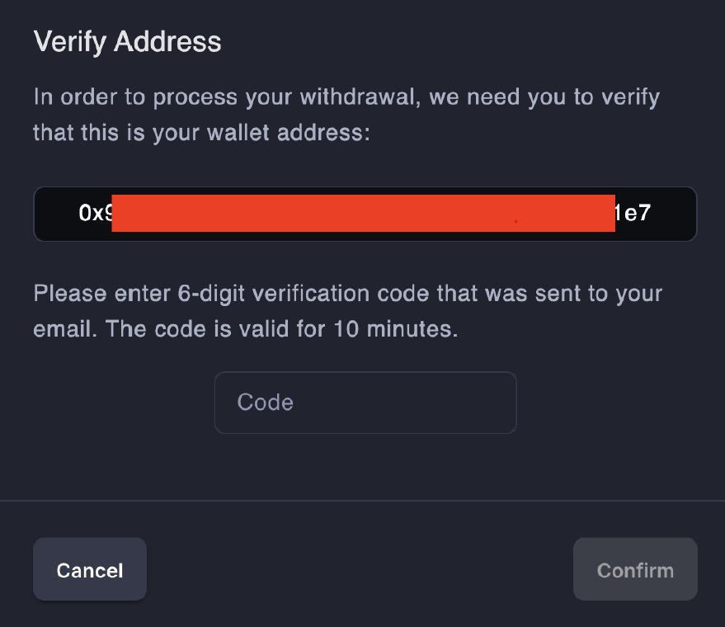Image resolution: width=725 pixels, height=627 pixels.
Task: Click "The code is valid" text line
Action: [245, 328]
